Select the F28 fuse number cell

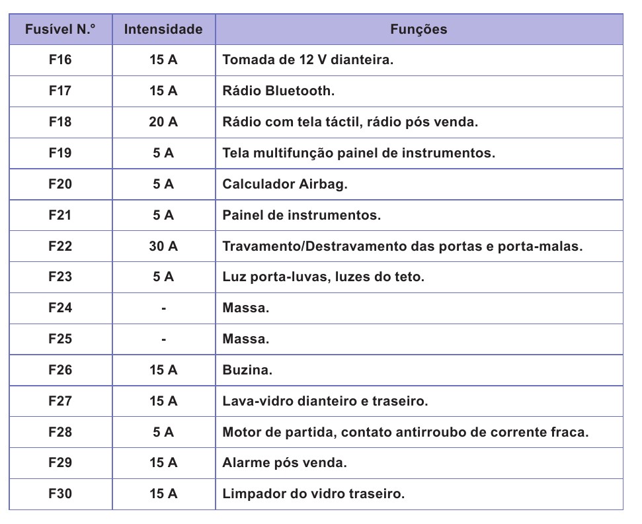60,432
